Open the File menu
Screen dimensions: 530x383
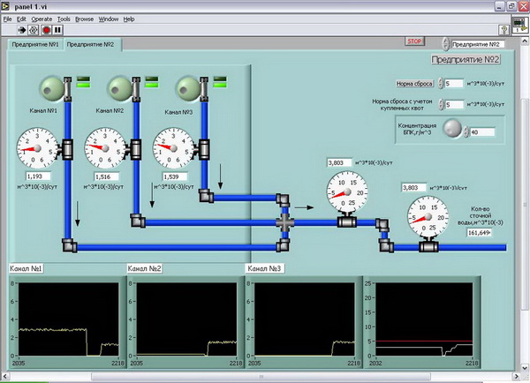7,19
